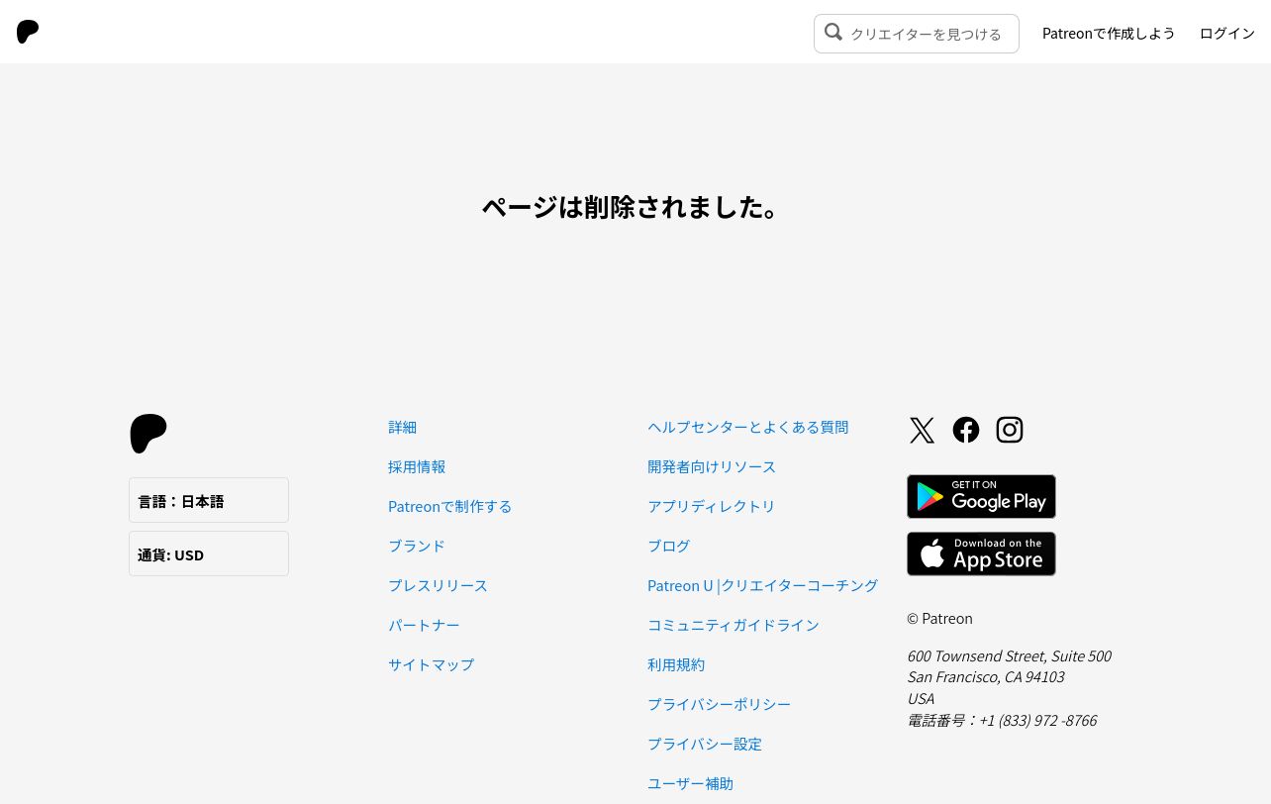Open プライバシーポリシー link
This screenshot has width=1271, height=804.
[720, 704]
